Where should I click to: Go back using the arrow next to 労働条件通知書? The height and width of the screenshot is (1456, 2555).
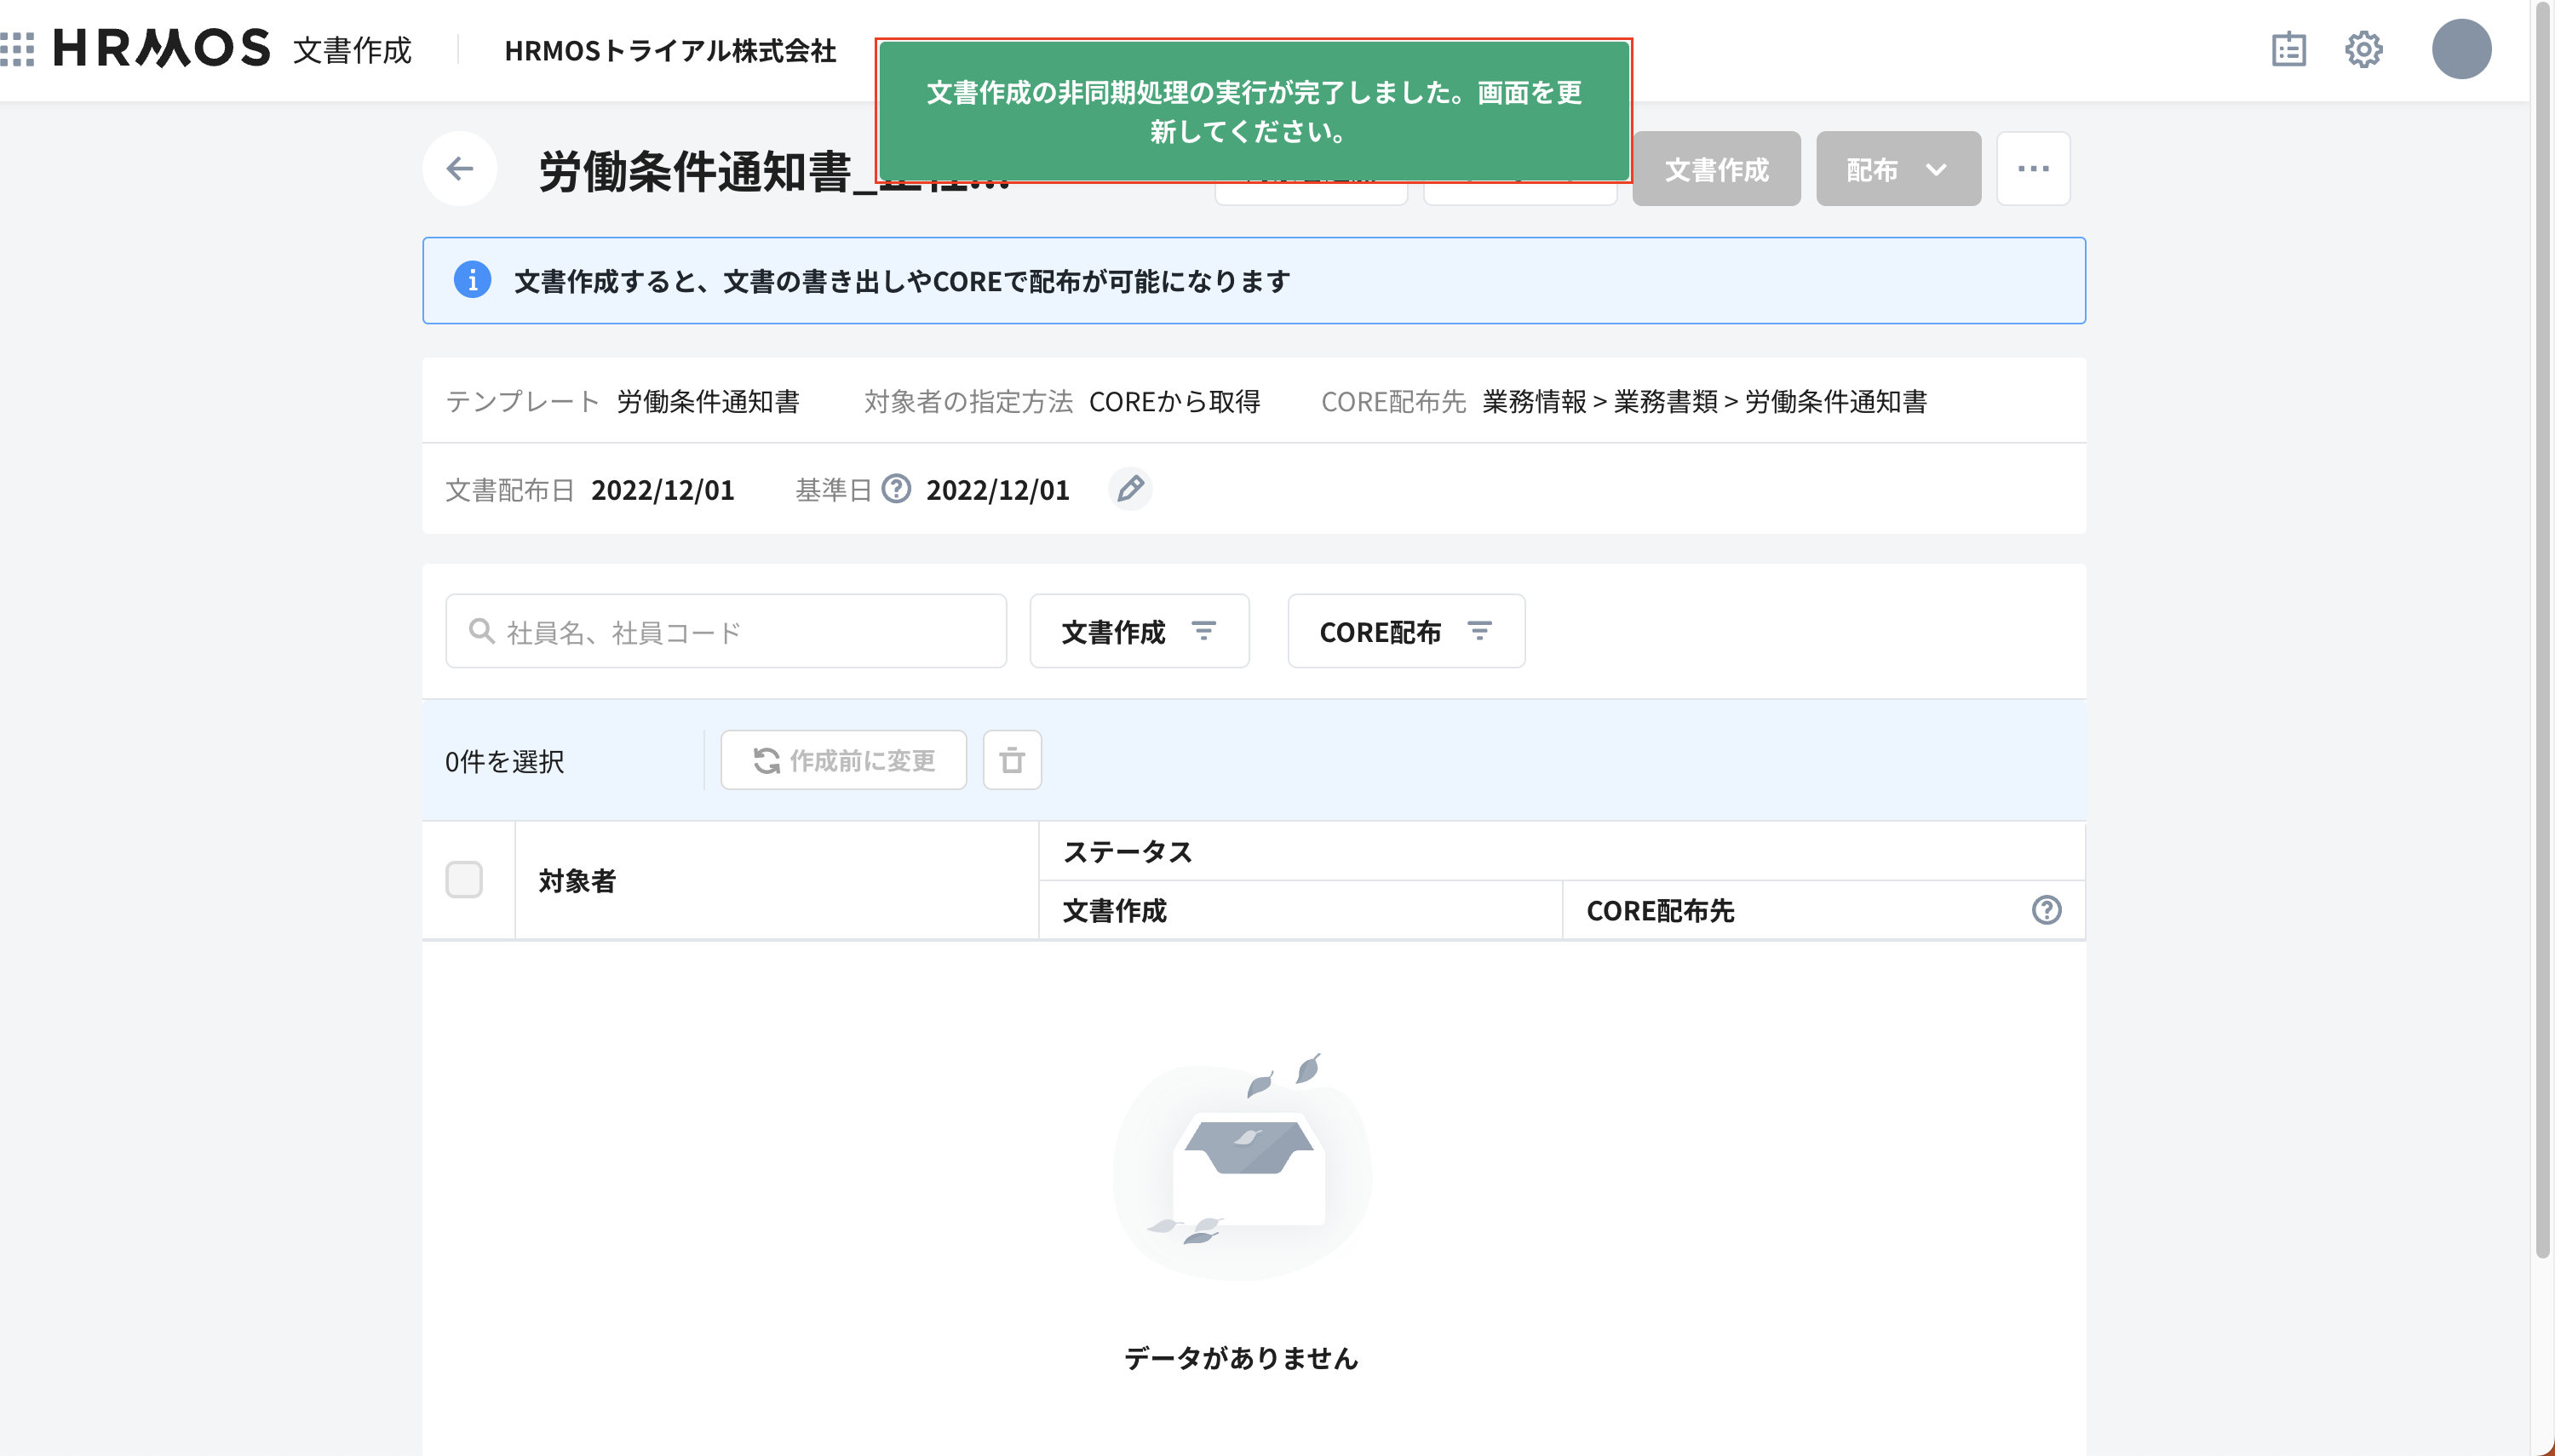point(460,168)
